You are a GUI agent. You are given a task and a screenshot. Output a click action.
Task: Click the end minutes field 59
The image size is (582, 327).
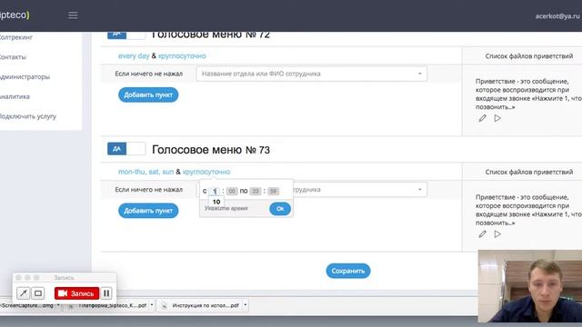click(273, 191)
